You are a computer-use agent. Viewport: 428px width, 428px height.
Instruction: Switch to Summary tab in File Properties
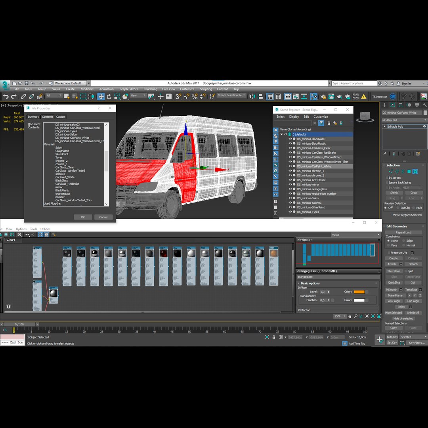click(33, 117)
